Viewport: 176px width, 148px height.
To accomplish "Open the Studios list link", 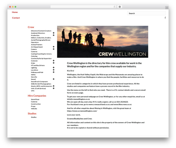I will tap(34, 117).
